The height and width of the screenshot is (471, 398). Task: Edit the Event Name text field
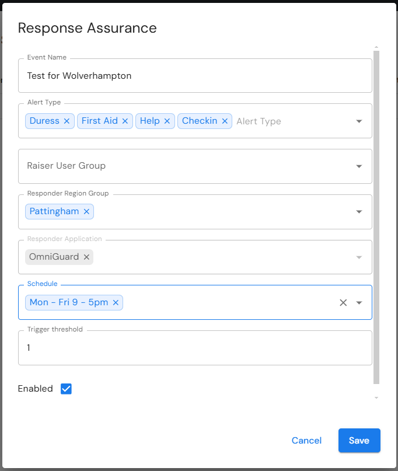tap(195, 76)
